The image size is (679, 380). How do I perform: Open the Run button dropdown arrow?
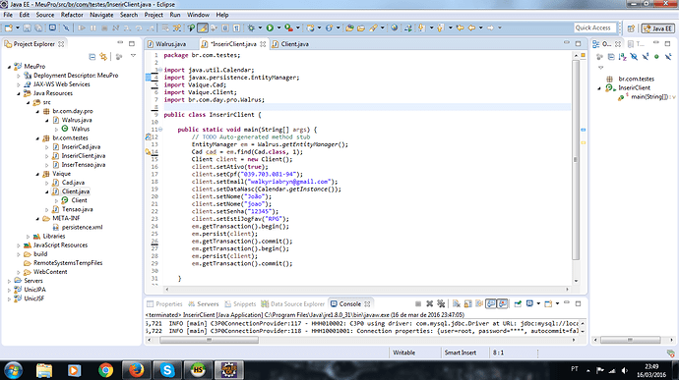point(278,27)
